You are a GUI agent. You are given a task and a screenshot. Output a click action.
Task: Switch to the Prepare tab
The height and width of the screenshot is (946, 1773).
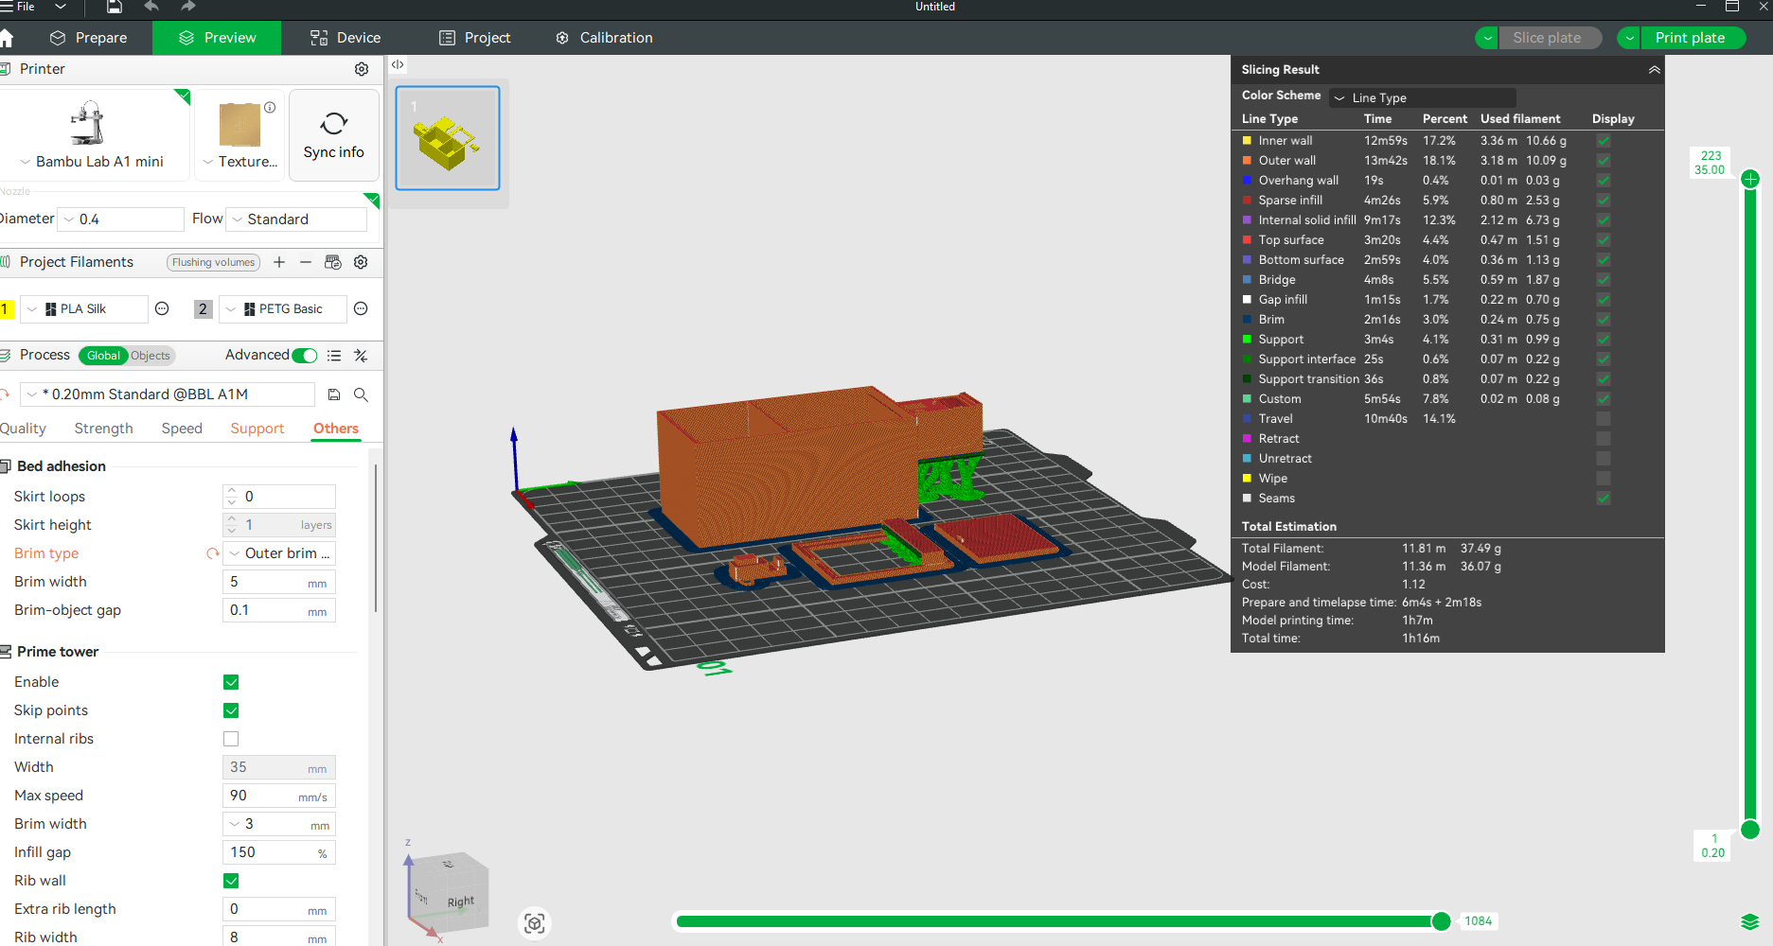(89, 38)
